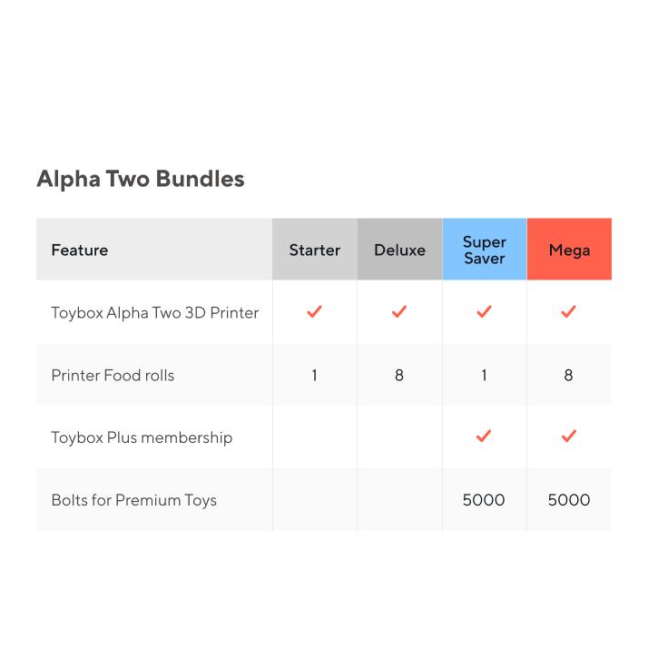Select the Deluxe column header
Screen dimensions: 648x648
pyautogui.click(x=399, y=250)
